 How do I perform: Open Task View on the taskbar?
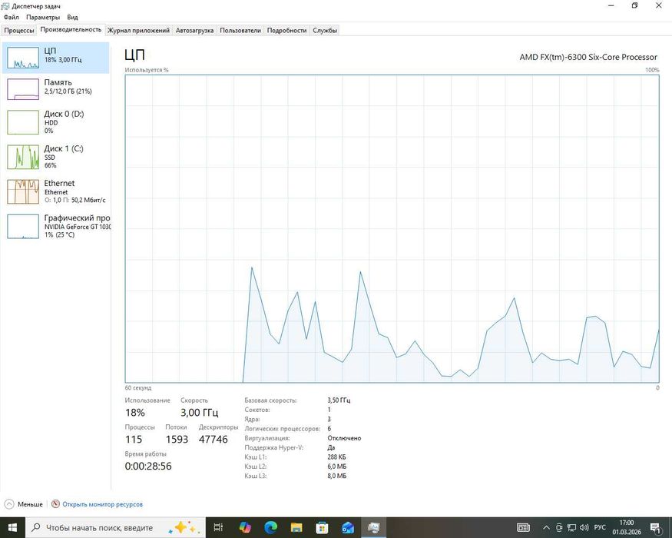click(x=218, y=527)
